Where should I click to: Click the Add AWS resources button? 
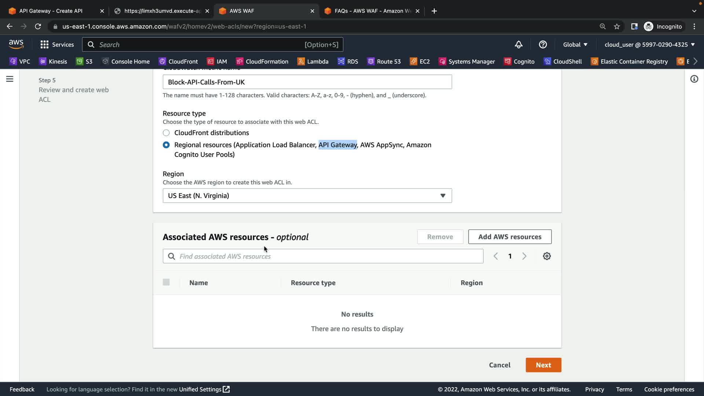(509, 237)
